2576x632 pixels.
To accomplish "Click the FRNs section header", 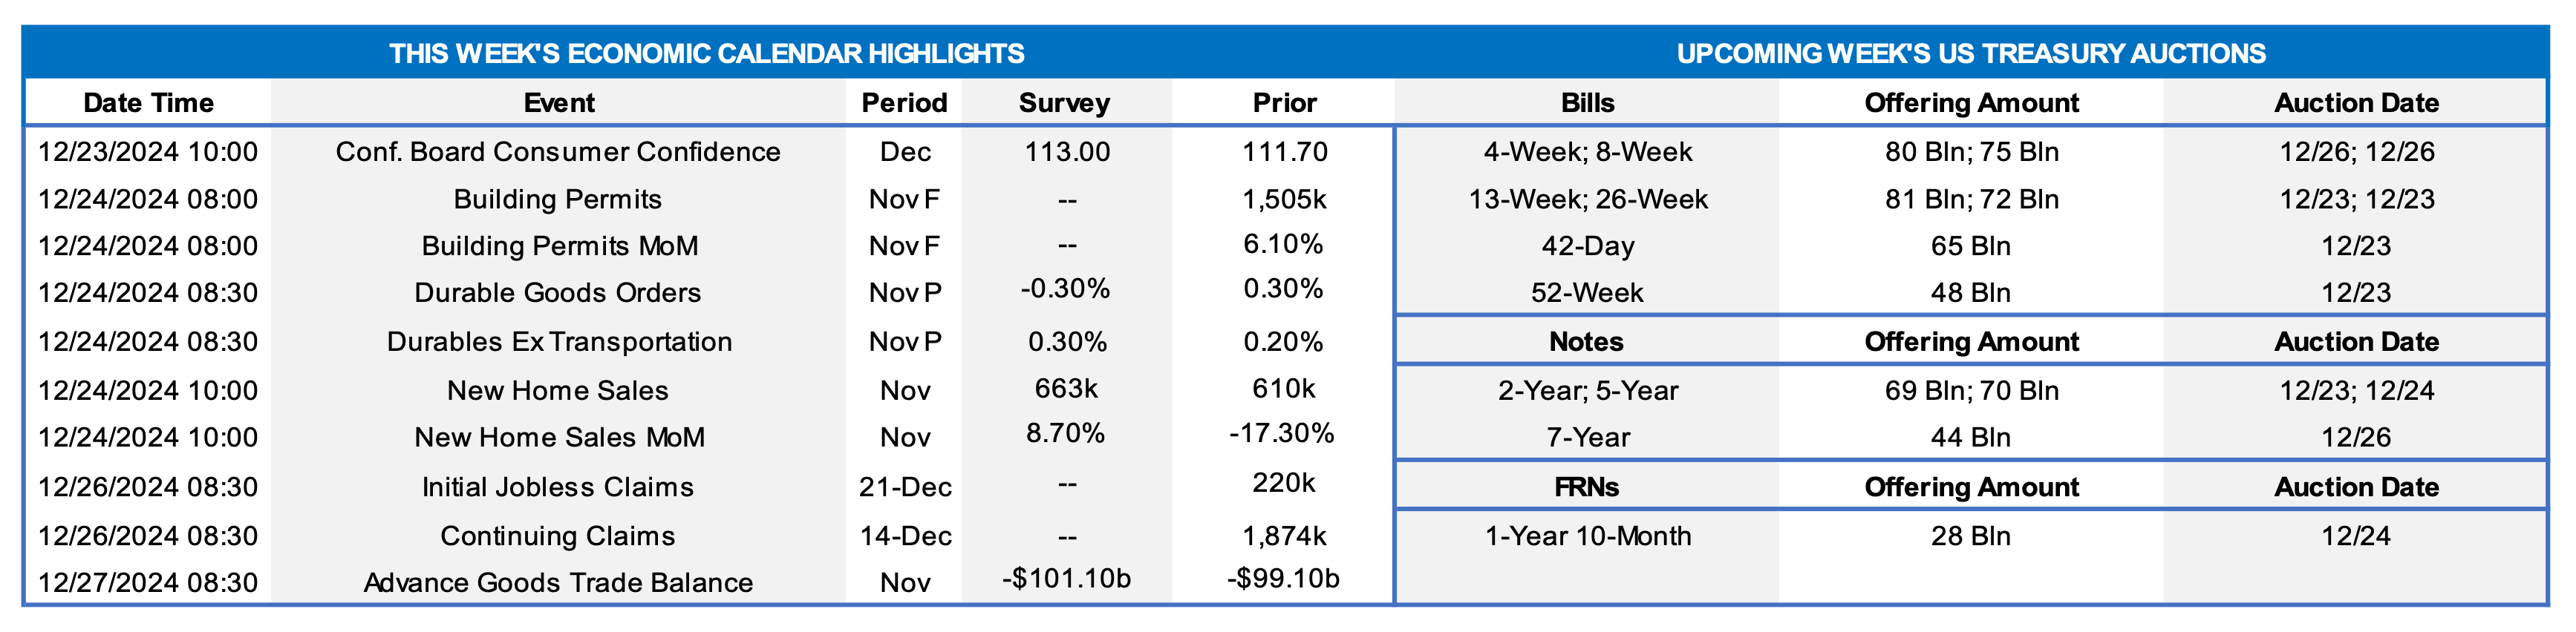I will coord(1586,487).
